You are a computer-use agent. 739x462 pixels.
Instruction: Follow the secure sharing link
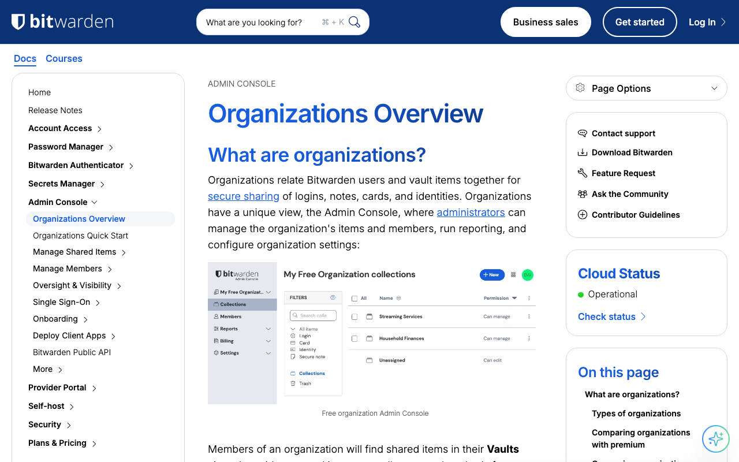pyautogui.click(x=244, y=196)
